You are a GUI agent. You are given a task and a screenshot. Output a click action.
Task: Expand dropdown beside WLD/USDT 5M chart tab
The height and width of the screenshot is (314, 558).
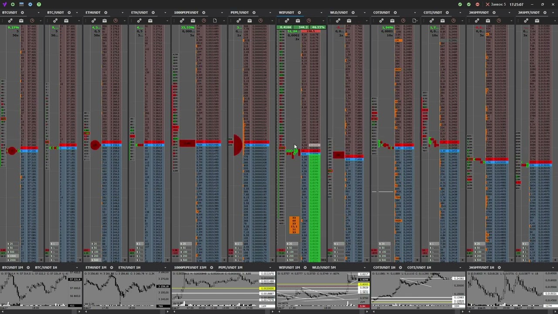click(x=366, y=267)
